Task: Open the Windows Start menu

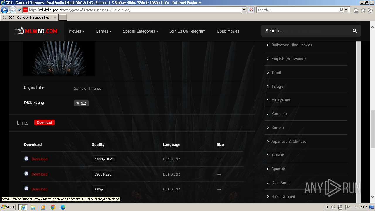Action: click(x=8, y=207)
